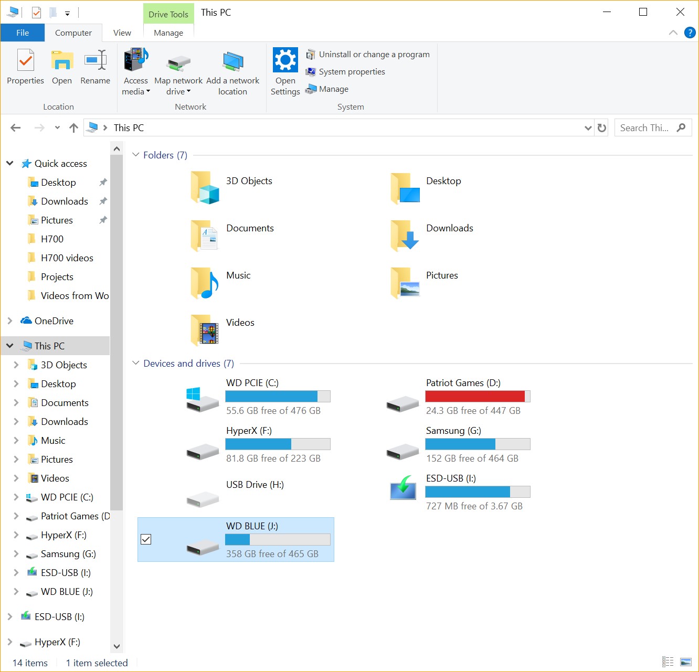Click the Search This PC field
The image size is (699, 672).
(x=645, y=127)
